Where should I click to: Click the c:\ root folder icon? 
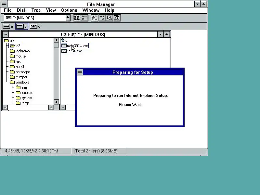click(x=6, y=40)
